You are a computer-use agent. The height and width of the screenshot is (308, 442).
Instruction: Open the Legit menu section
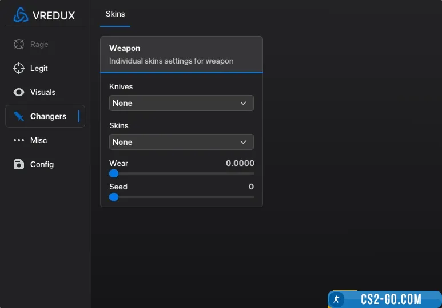click(39, 68)
